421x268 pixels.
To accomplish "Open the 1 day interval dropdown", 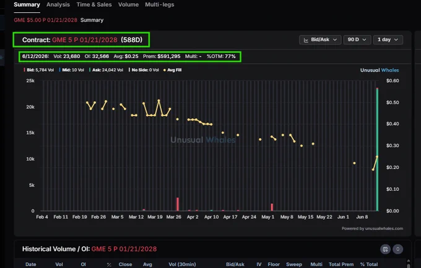I will 388,40.
